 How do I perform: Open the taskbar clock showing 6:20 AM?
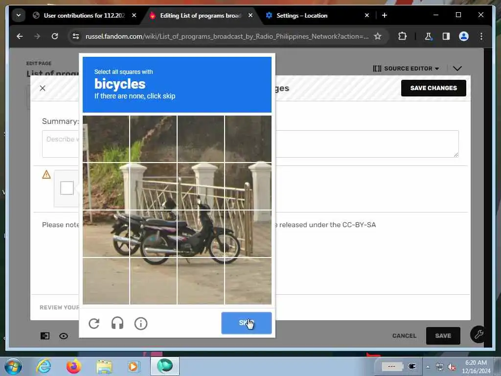pos(476,367)
